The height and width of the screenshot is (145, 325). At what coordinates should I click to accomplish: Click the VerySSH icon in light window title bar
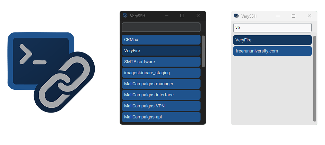click(x=236, y=16)
